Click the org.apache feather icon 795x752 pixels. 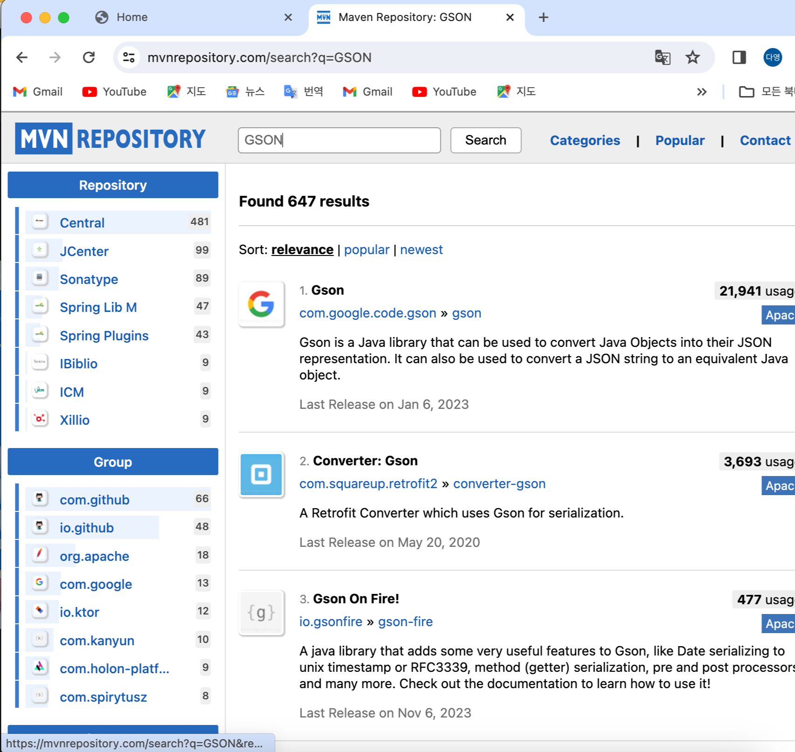click(40, 554)
